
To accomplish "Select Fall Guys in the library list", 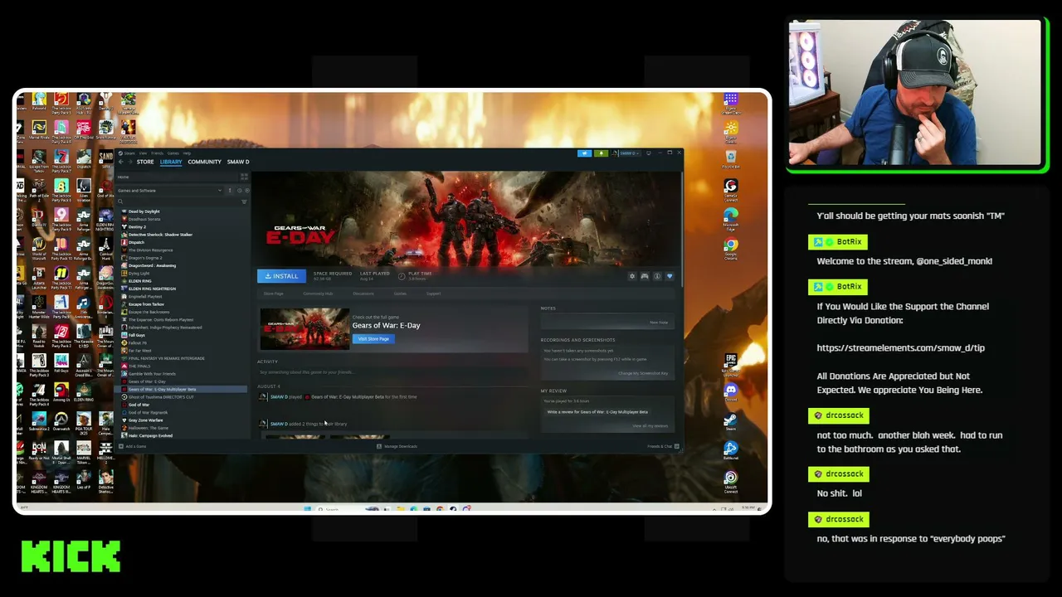I will [137, 335].
